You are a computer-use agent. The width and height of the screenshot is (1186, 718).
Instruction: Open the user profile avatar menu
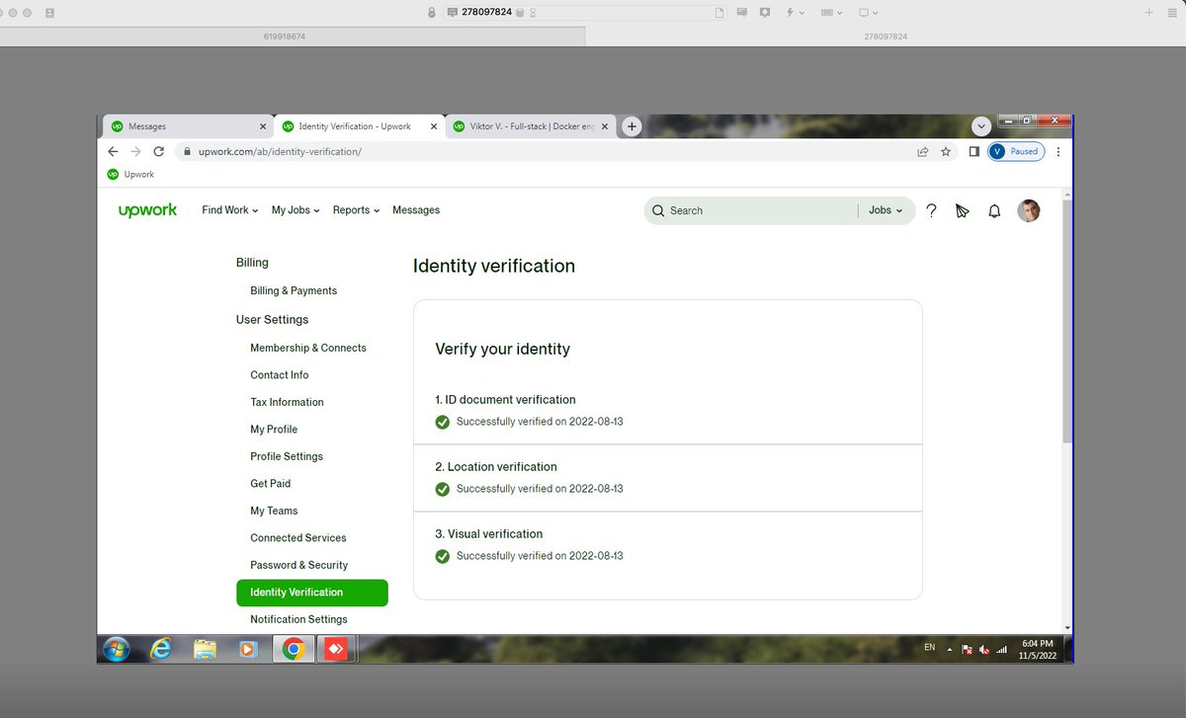[x=1029, y=210]
